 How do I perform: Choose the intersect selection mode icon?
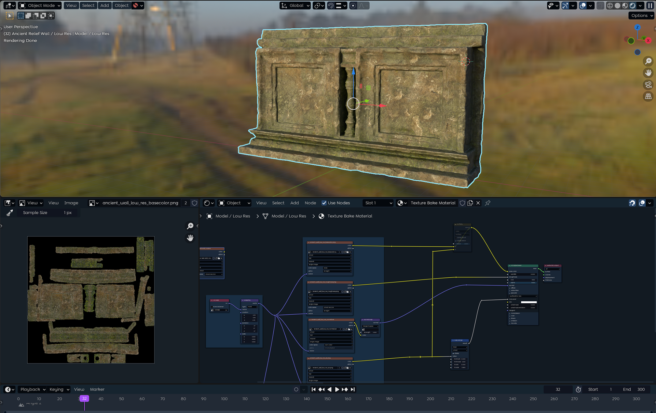[51, 15]
